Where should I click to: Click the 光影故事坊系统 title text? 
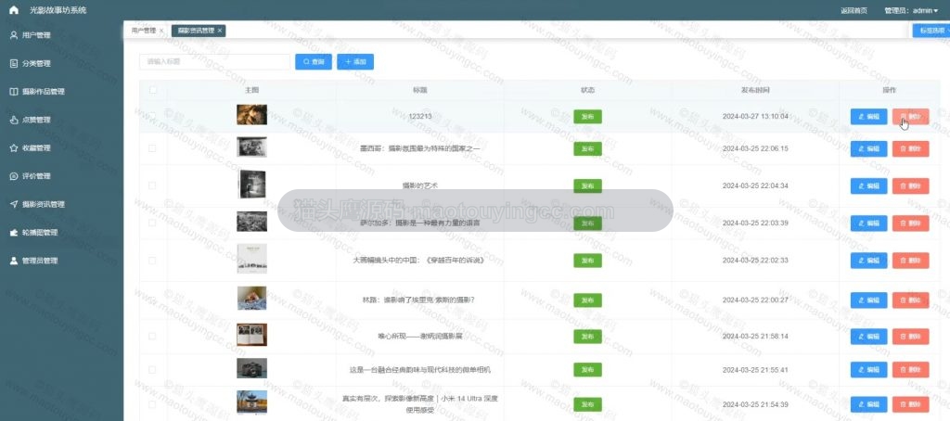[x=58, y=10]
